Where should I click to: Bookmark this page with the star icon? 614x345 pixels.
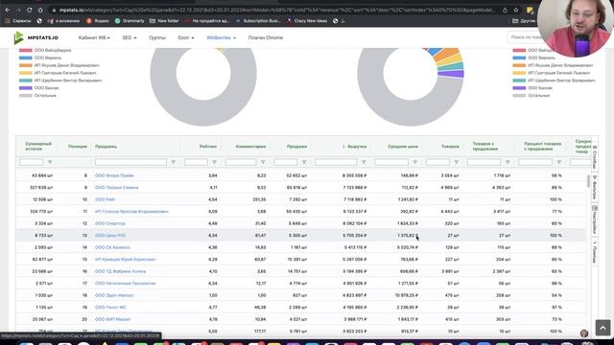point(516,11)
